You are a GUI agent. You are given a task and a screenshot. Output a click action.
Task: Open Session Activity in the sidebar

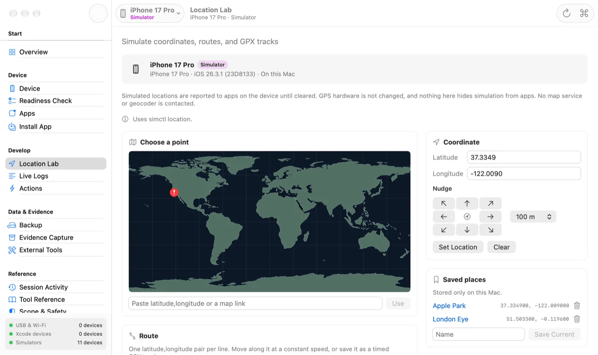(x=56, y=287)
